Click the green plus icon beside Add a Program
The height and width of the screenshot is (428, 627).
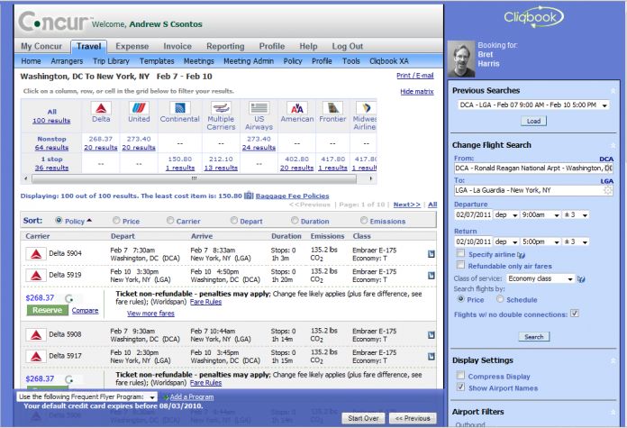(x=166, y=397)
